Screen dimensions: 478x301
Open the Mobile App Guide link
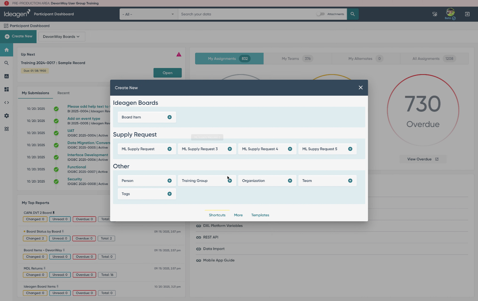pyautogui.click(x=219, y=260)
